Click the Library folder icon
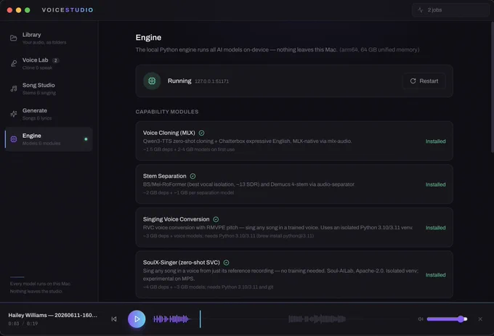This screenshot has height=336, width=494. tap(14, 38)
